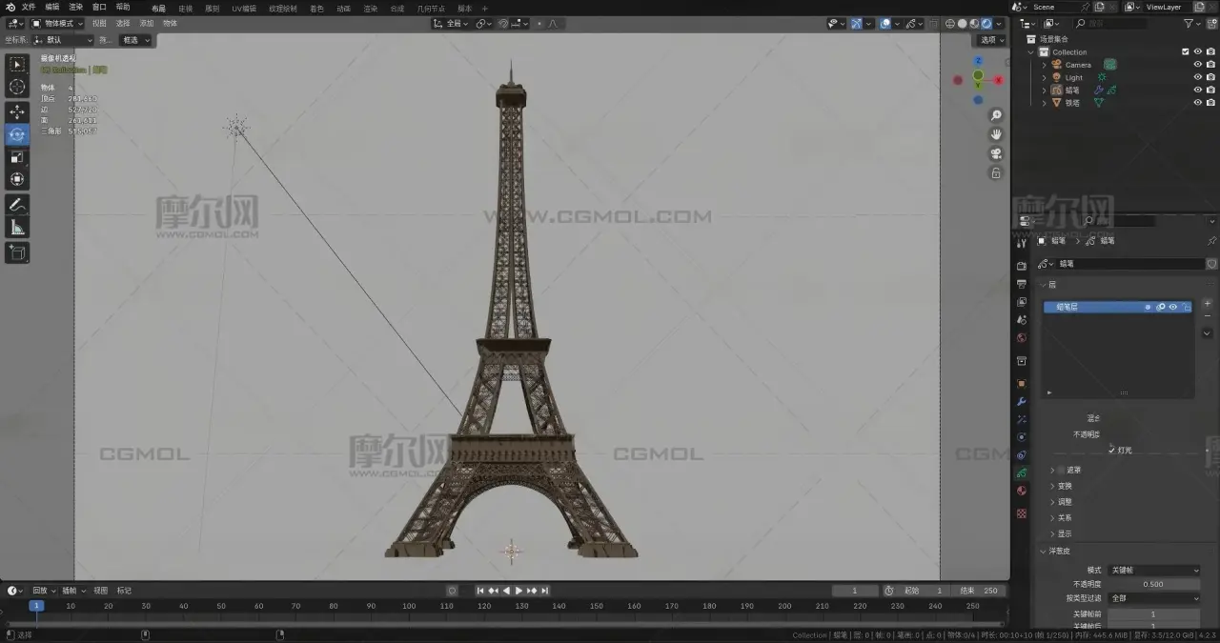
Task: Switch to the UV编辑 workspace tab
Action: click(x=244, y=8)
